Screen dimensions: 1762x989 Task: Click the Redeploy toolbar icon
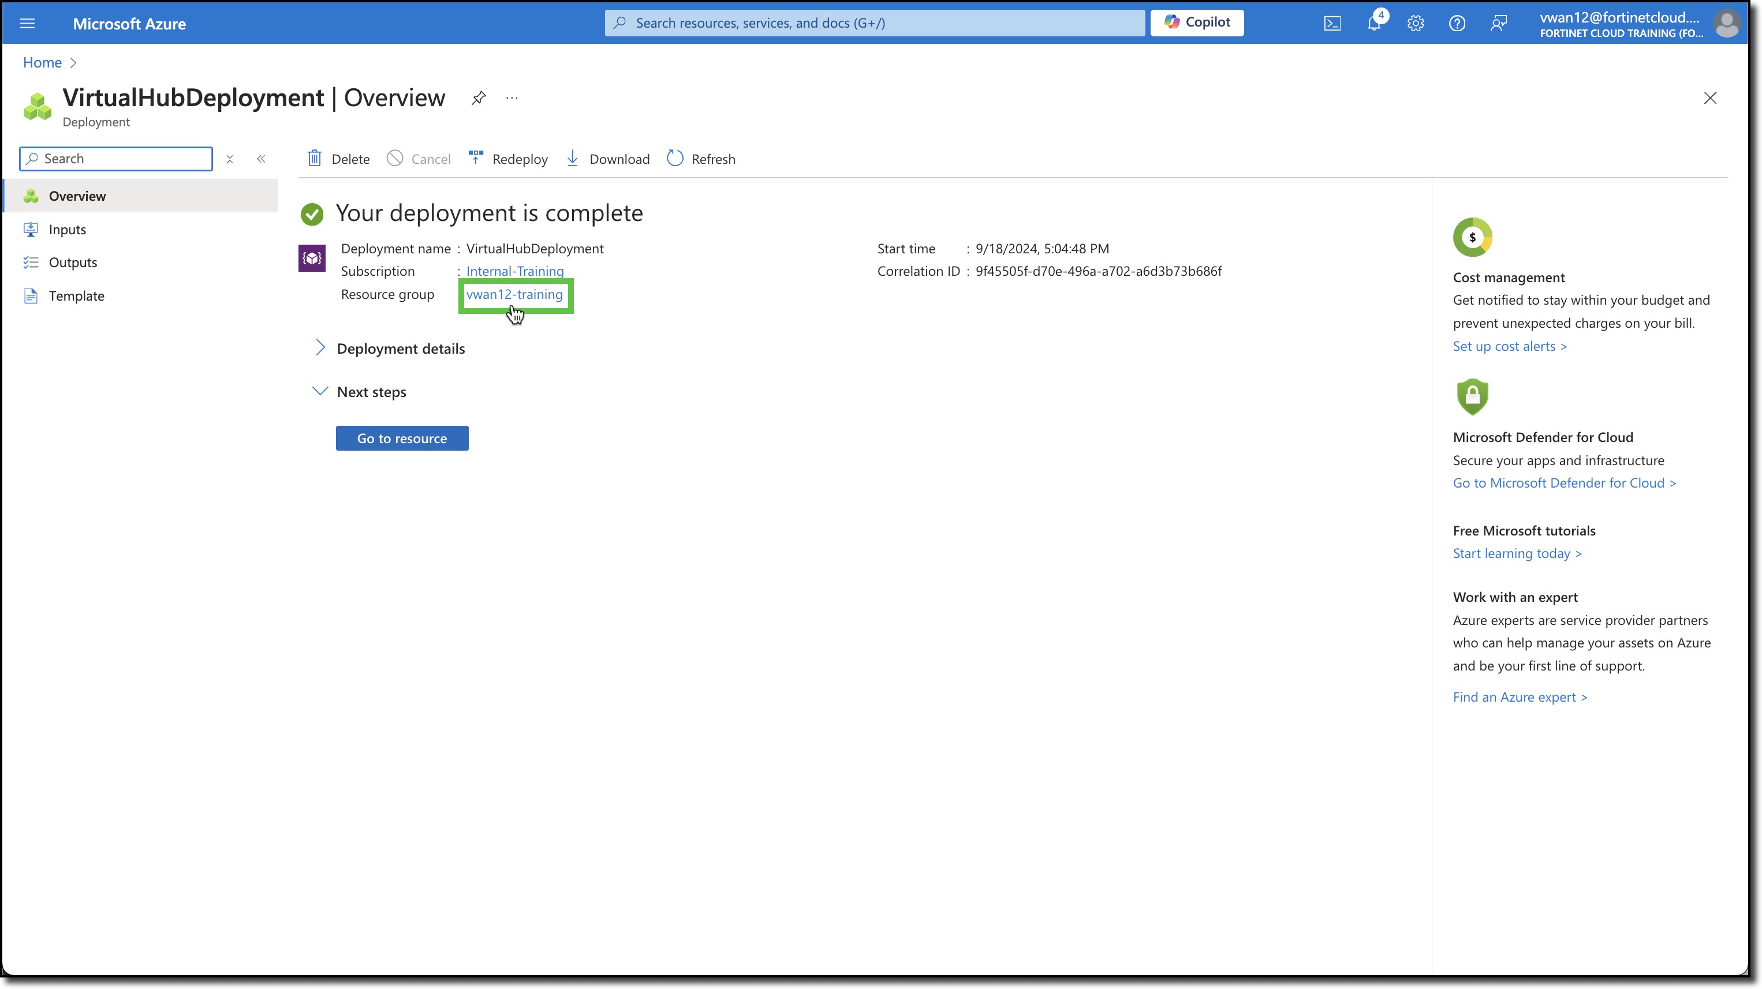[x=475, y=158]
